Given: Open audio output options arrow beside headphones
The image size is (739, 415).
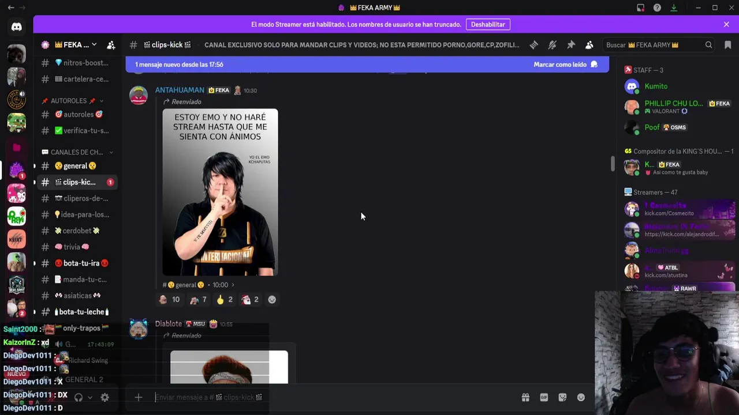Looking at the screenshot, I should [90, 397].
